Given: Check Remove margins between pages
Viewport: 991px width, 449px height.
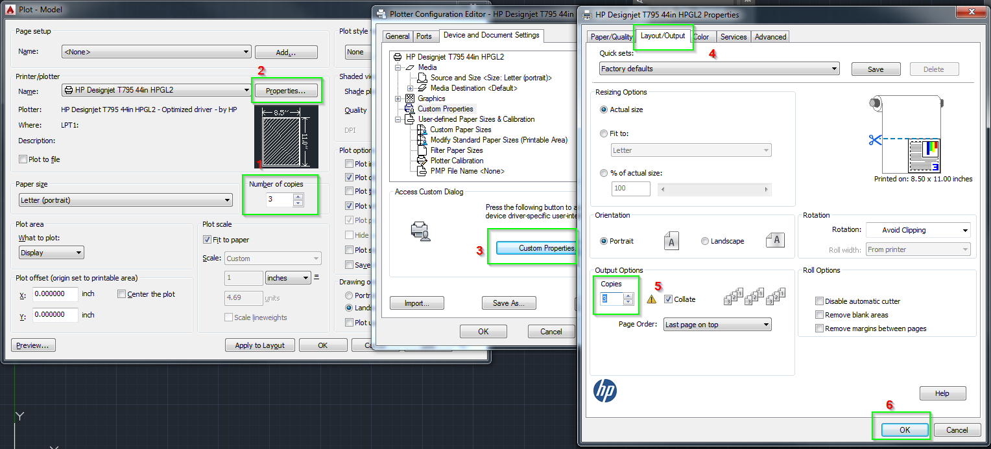Looking at the screenshot, I should (820, 328).
